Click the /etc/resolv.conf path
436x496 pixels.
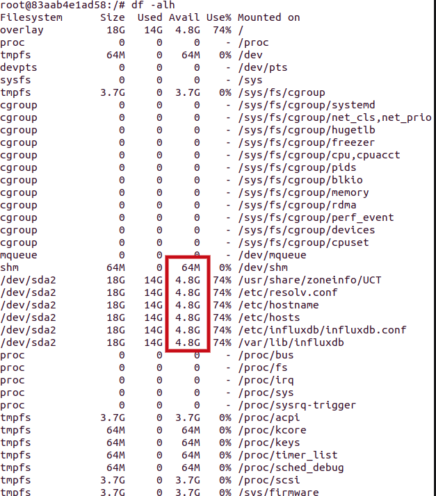[288, 292]
